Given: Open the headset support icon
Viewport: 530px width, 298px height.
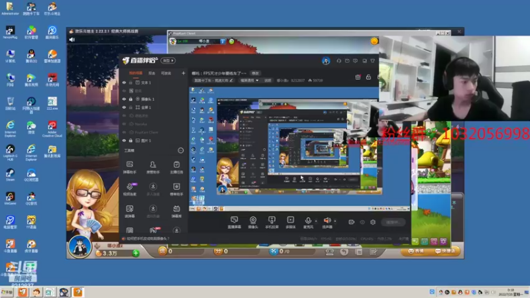Looking at the screenshot, I should pyautogui.click(x=339, y=61).
